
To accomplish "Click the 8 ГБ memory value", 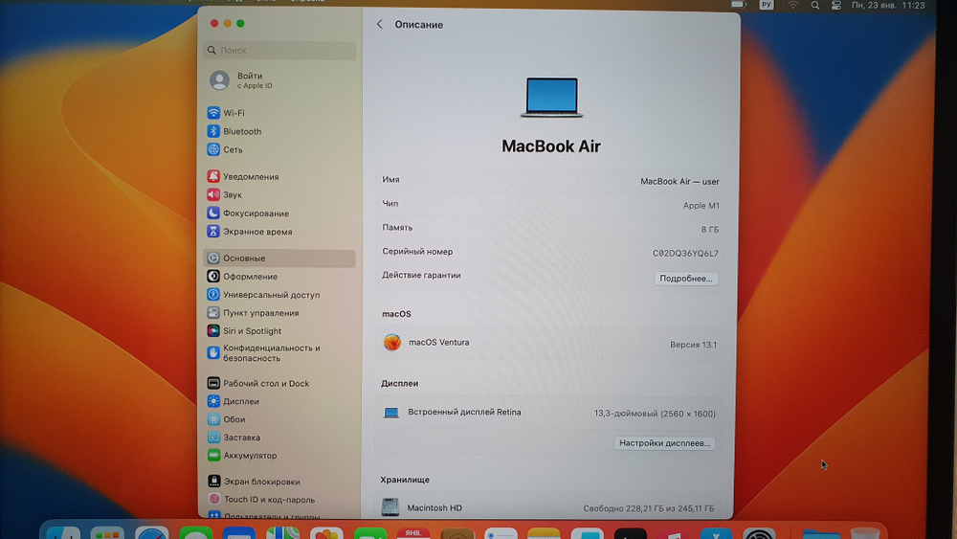I will 710,230.
